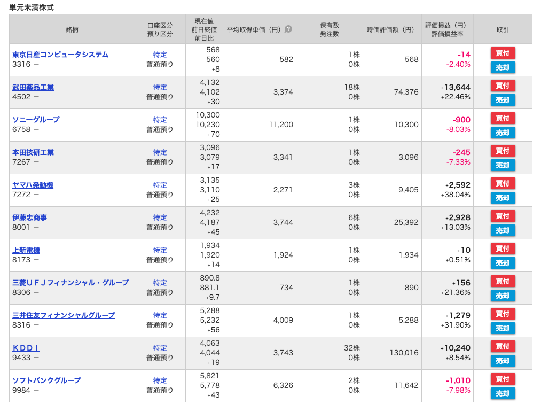Click 売却 in KDDI row
This screenshot has height=404, width=541.
click(503, 361)
